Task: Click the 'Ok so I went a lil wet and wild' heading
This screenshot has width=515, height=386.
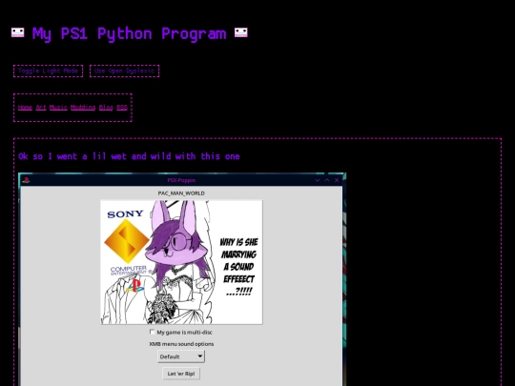Action: 129,156
